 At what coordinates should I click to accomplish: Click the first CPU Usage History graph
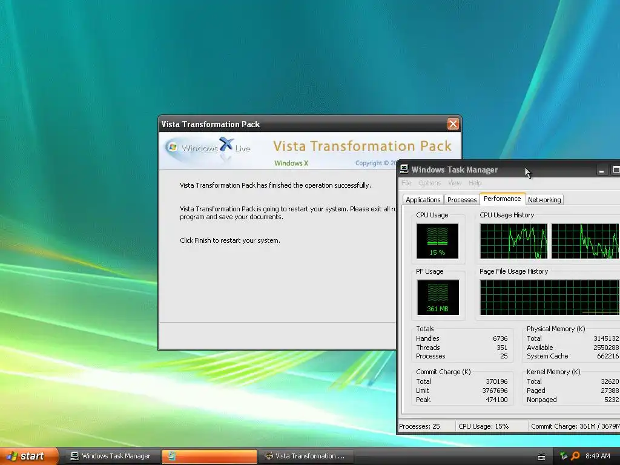[513, 241]
